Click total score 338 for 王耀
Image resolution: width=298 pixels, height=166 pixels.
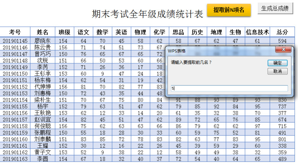point(282,146)
